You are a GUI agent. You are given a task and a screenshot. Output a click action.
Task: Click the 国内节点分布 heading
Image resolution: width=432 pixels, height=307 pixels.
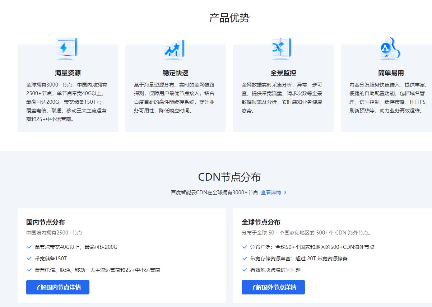[x=46, y=222]
